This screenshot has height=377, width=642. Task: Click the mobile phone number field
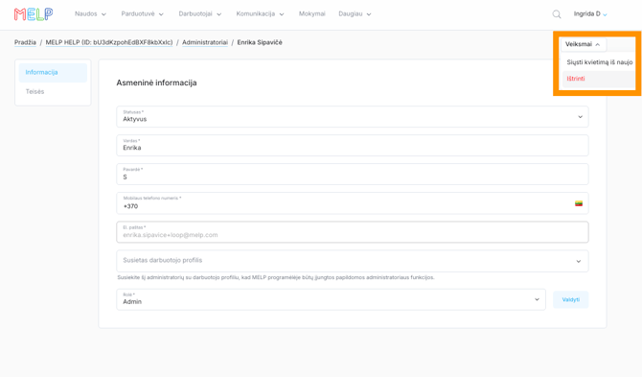click(x=353, y=203)
